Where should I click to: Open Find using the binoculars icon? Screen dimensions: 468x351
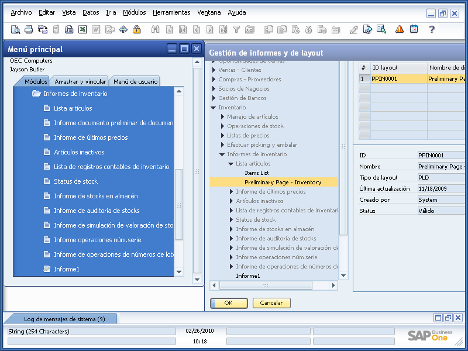156,29
